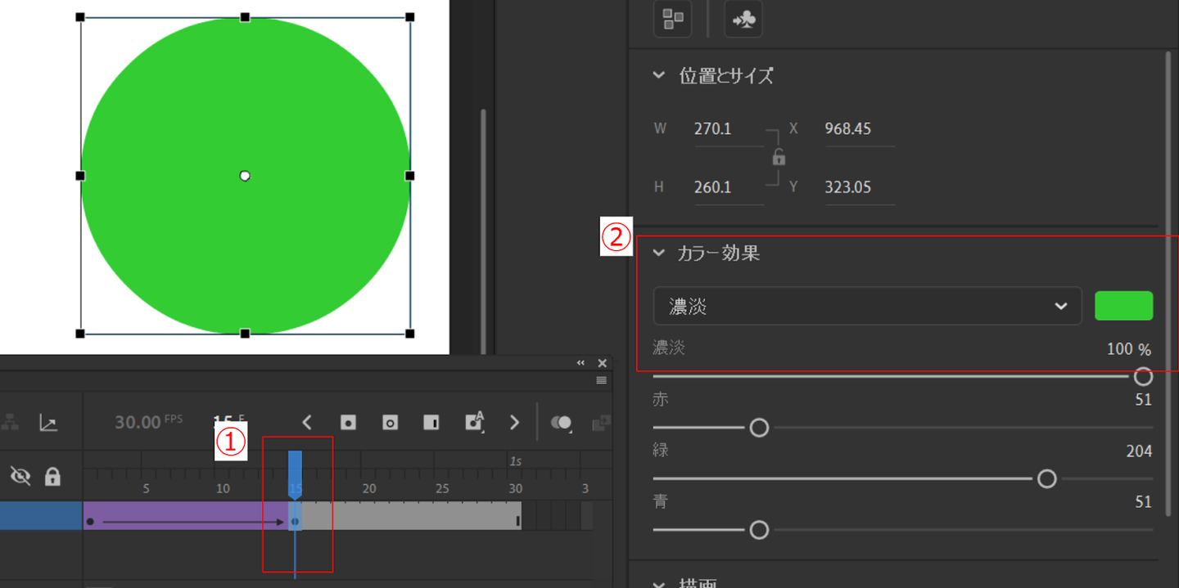The height and width of the screenshot is (588, 1179).
Task: Click the 緑 green slider handle
Action: [1046, 478]
